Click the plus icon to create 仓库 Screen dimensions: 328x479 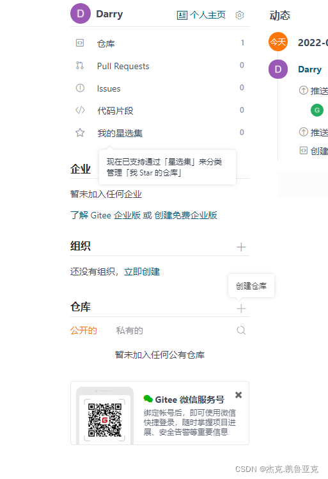coord(241,309)
